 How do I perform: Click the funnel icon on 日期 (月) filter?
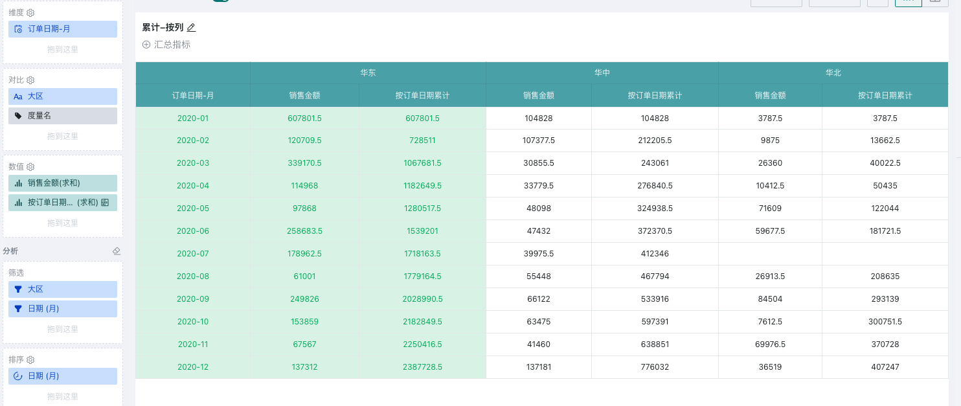pos(18,309)
